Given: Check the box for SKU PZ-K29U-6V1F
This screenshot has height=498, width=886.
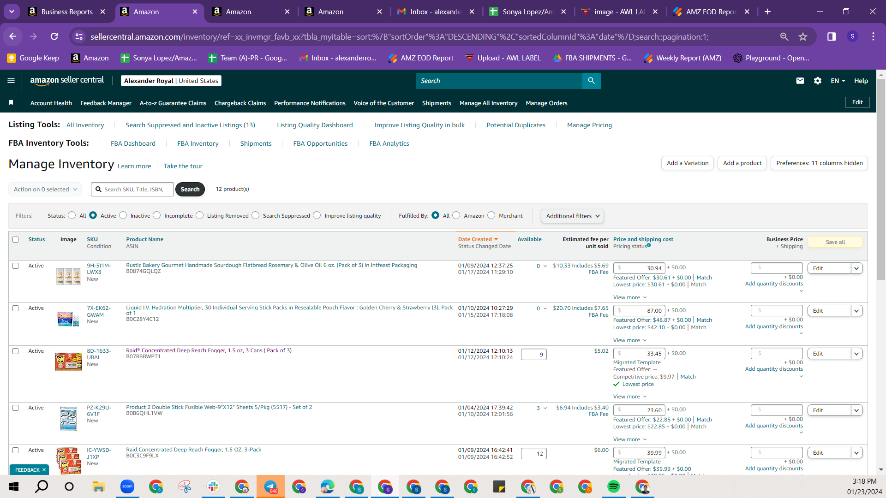Looking at the screenshot, I should (16, 408).
